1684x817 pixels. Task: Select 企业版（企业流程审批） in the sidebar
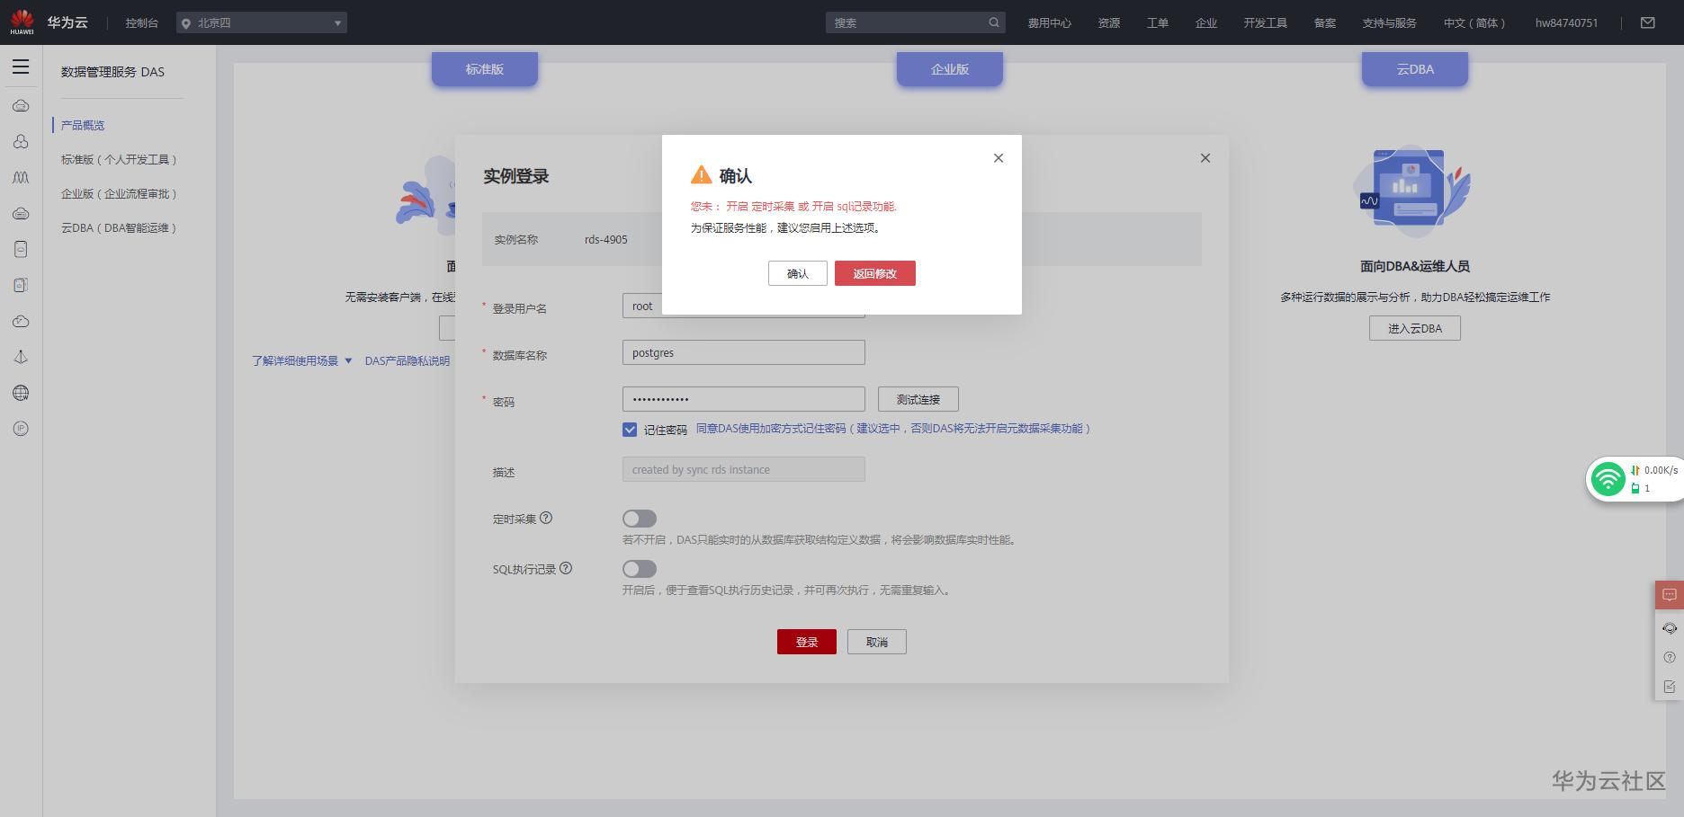tap(119, 193)
